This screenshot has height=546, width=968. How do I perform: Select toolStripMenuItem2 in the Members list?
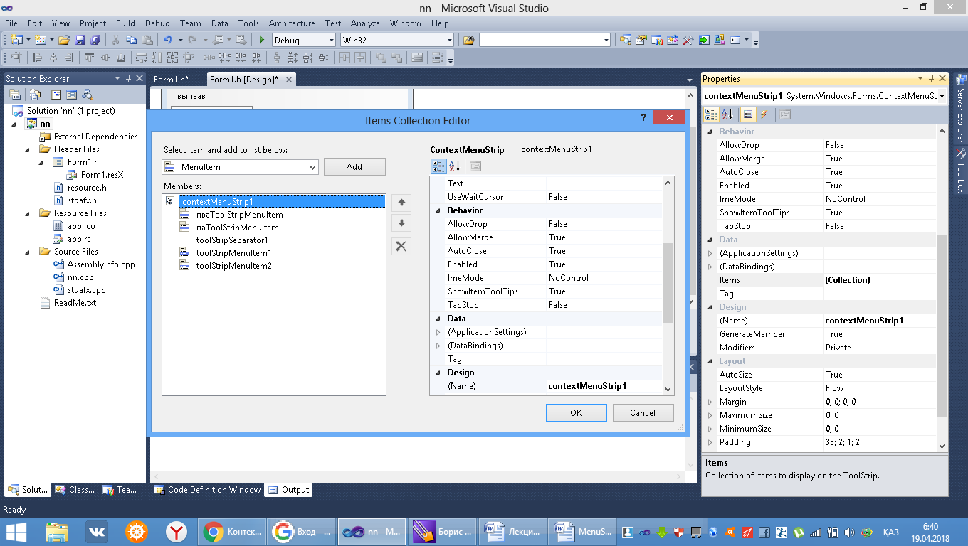[x=233, y=266]
